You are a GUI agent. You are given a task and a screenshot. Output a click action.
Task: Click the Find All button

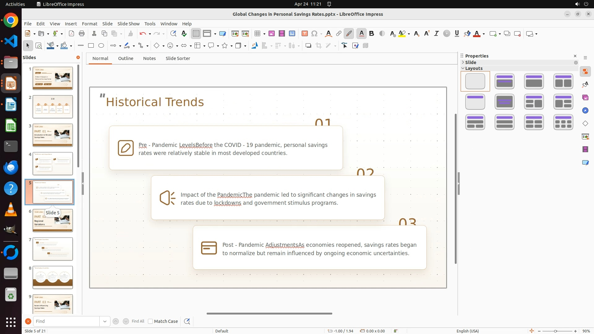pos(138,321)
